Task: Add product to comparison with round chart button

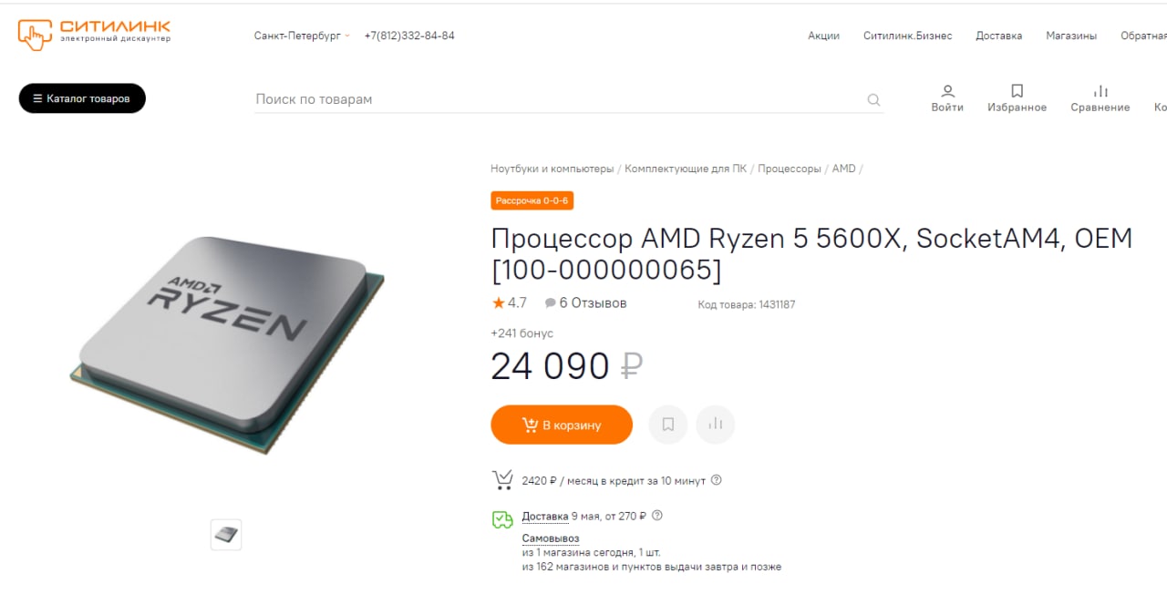Action: (x=716, y=425)
